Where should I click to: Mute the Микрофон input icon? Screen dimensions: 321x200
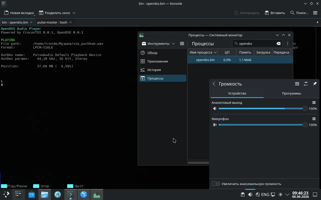(215, 125)
